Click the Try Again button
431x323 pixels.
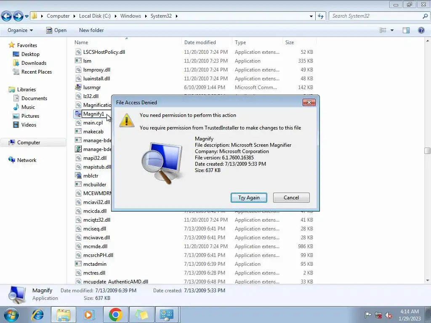pos(249,198)
